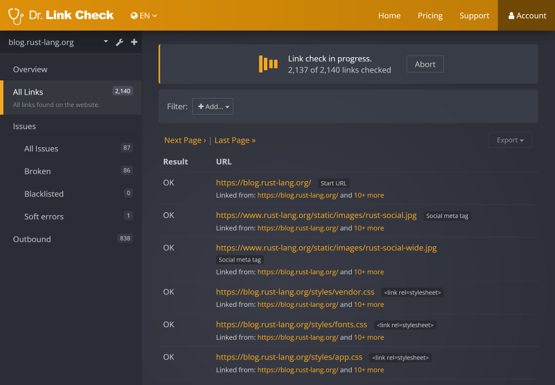The image size is (555, 385).
Task: Jump to Last Page of results
Action: pos(235,140)
